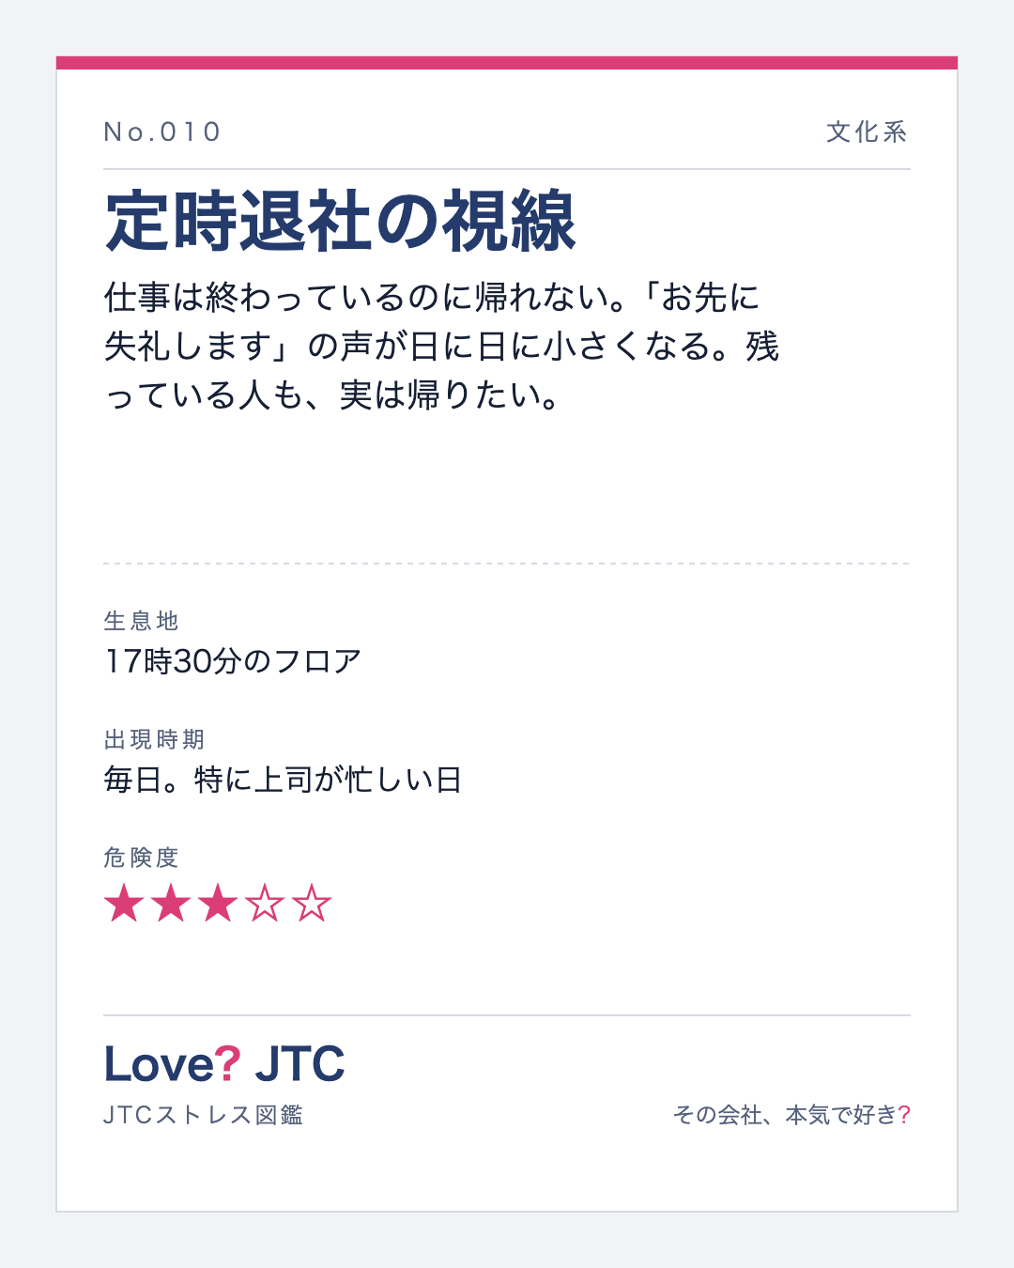Click the pink accent bar atop the card
The height and width of the screenshot is (1268, 1014).
pos(507,63)
